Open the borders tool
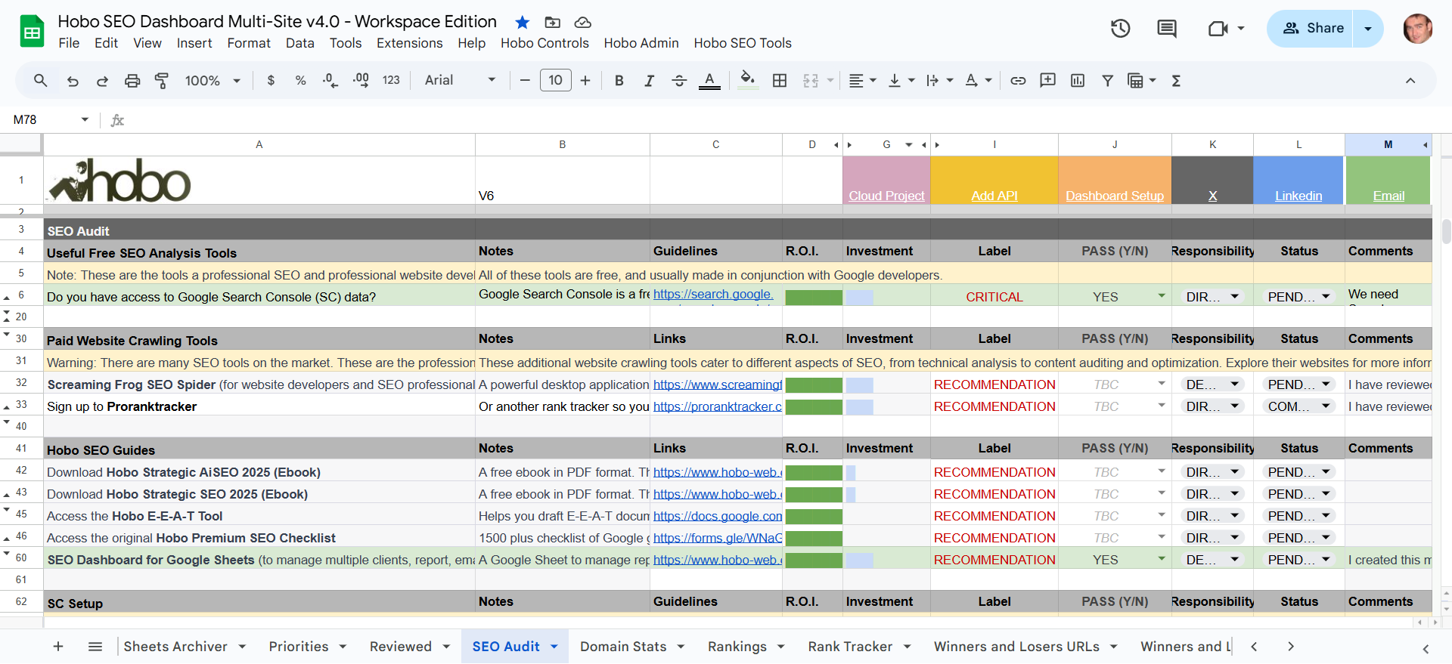 pos(780,80)
